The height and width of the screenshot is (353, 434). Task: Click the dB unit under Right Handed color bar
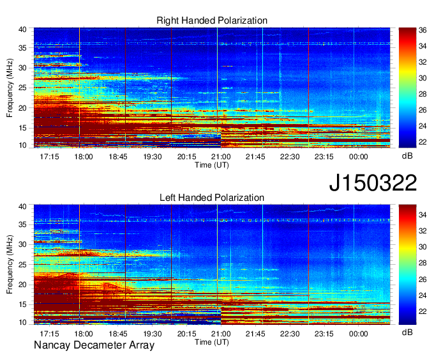(x=407, y=156)
